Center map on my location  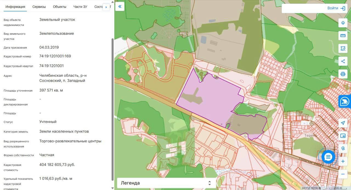343,123
